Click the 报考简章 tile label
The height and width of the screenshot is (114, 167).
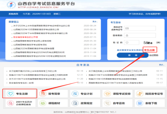(54, 94)
